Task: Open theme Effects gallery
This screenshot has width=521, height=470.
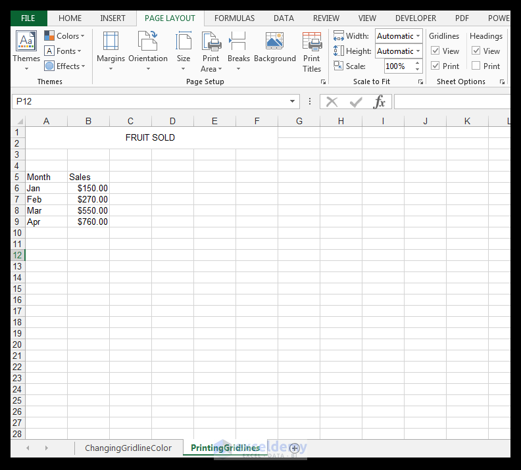Action: (64, 66)
